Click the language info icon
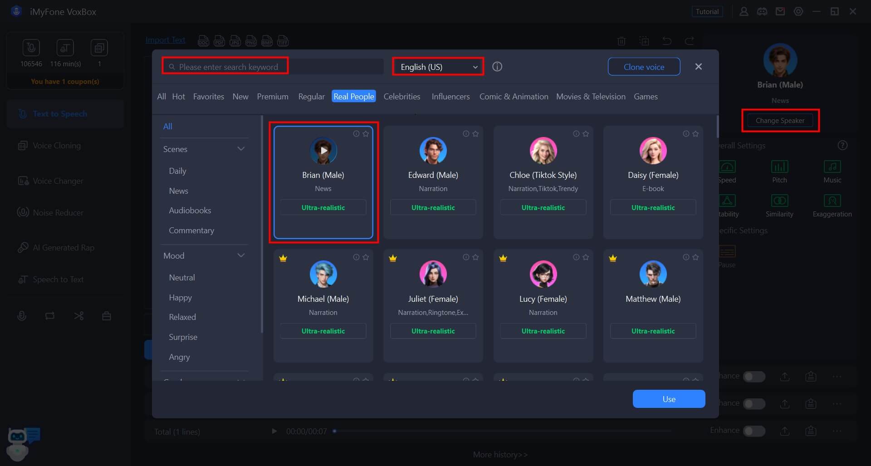 497,67
